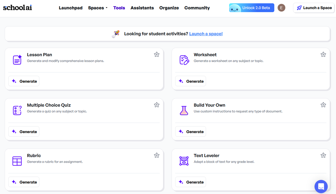
Task: Star the Worksheet tool as favorite
Action: pos(323,55)
